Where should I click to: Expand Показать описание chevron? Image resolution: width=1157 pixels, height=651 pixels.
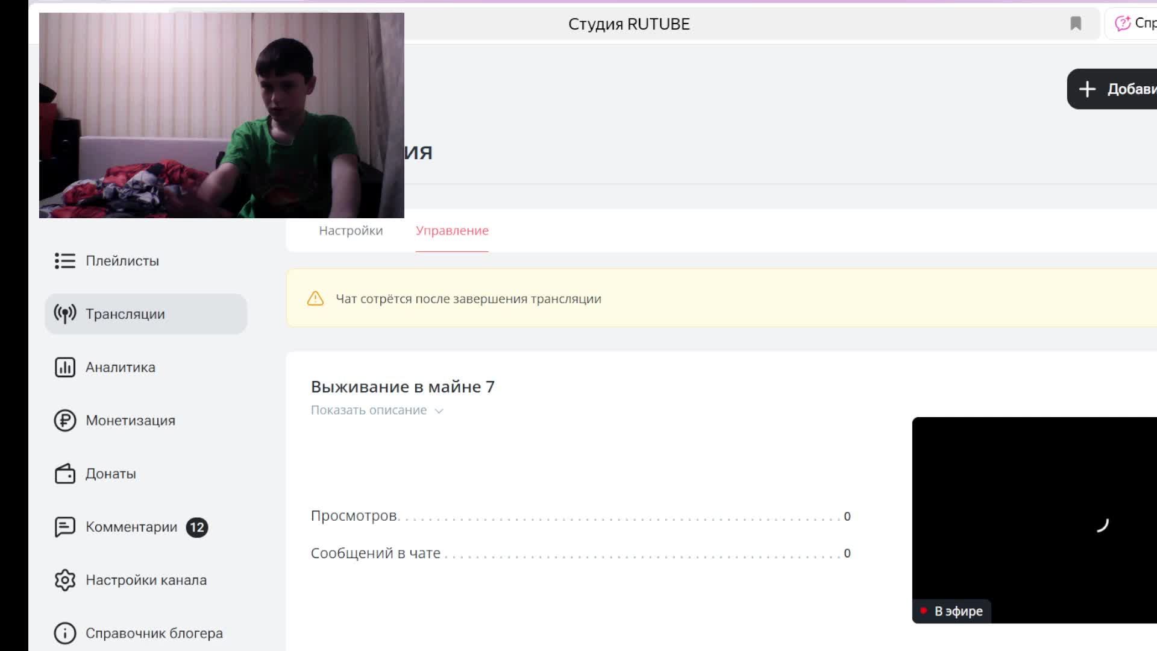pyautogui.click(x=439, y=410)
